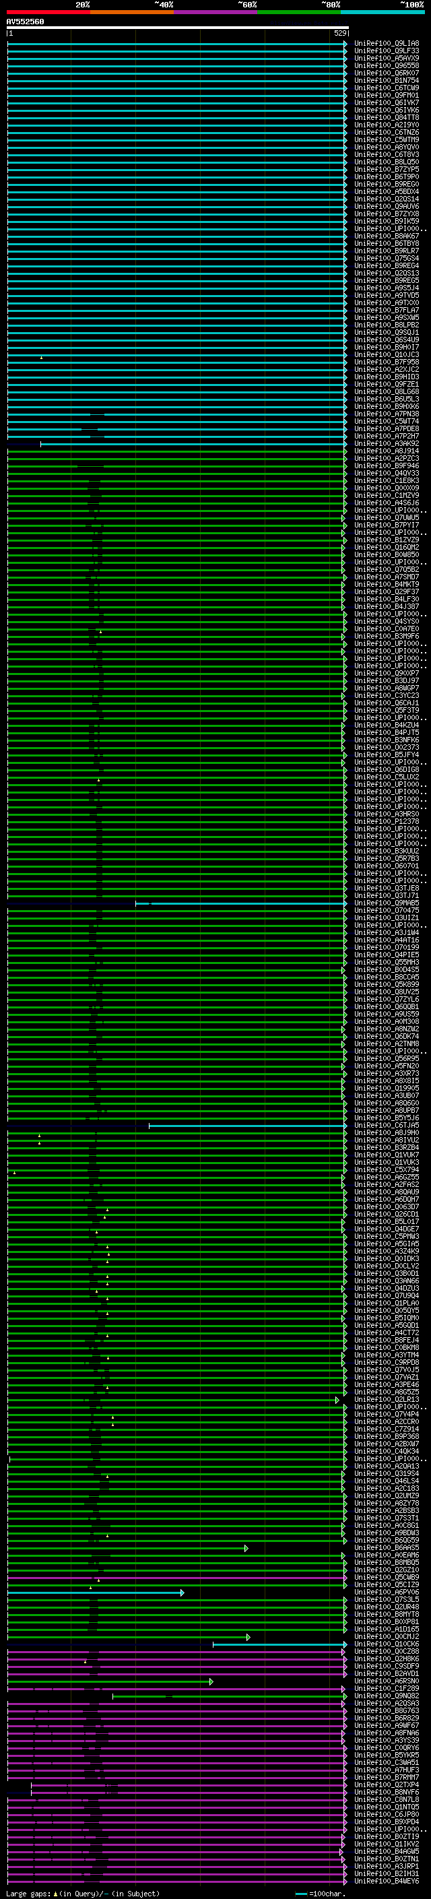431x1899 pixels.
Task: Select the last hit UniRef100_B4WEY6
Action: click(387, 1881)
